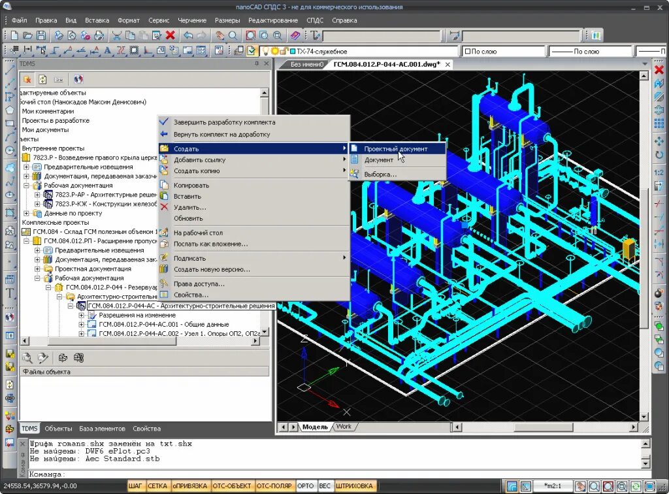Select the text tool with letter A icon
The image size is (669, 494).
pos(107,51)
